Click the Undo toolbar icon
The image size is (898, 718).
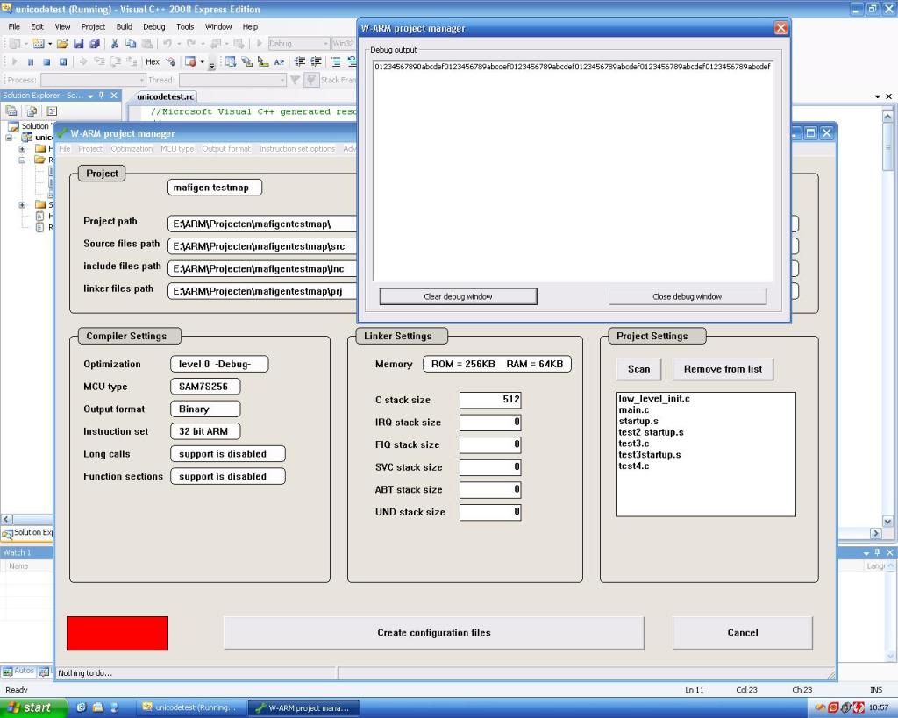click(167, 44)
